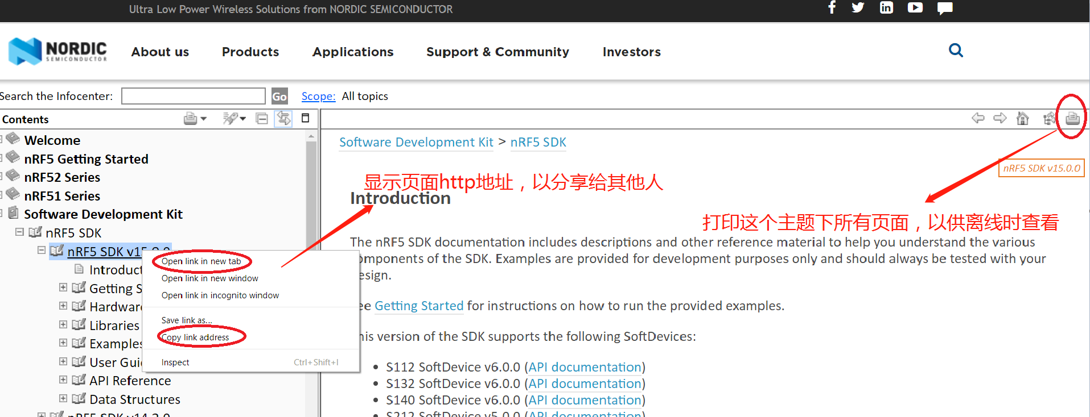Expand the Getting Started subtree node

coord(63,287)
